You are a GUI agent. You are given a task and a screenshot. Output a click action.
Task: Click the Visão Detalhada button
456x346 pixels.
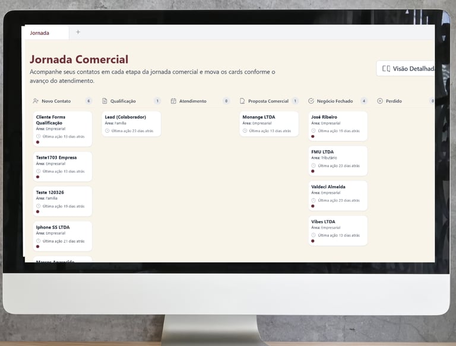(x=406, y=69)
